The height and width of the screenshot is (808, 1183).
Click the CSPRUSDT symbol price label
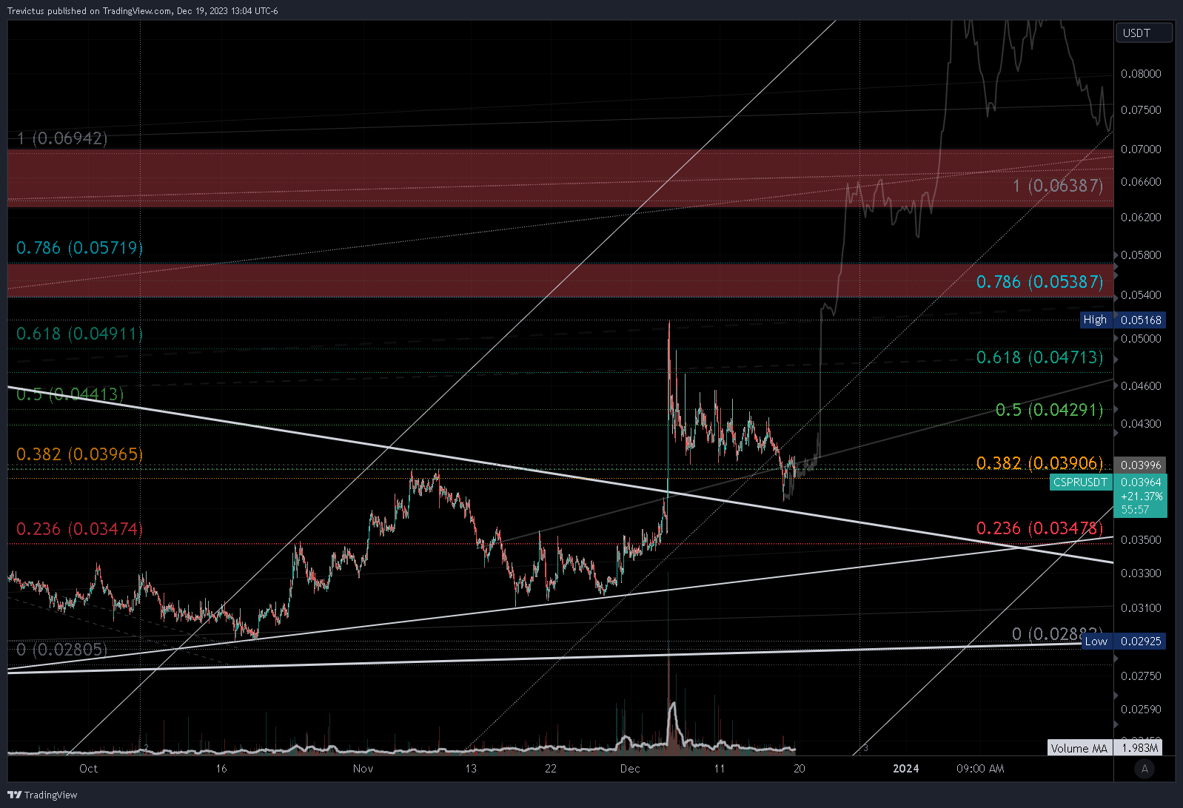1080,482
